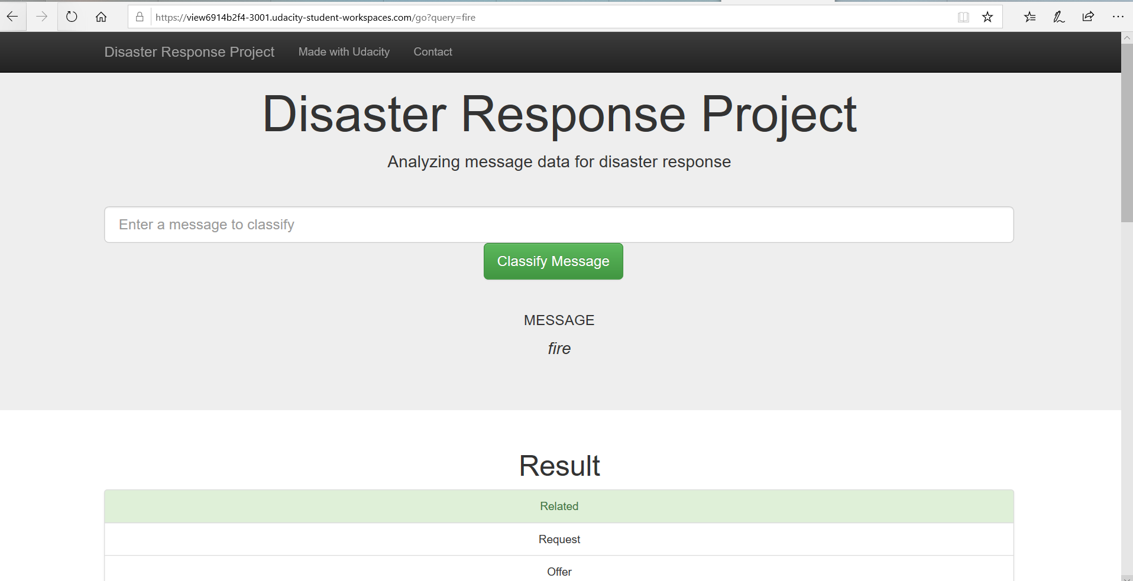Viewport: 1133px width, 581px height.
Task: Open Disaster Response Project navbar brand link
Action: pos(189,52)
